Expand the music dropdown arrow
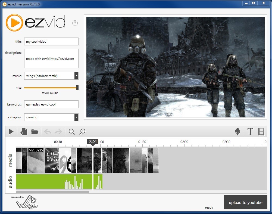272x214 pixels. point(76,76)
